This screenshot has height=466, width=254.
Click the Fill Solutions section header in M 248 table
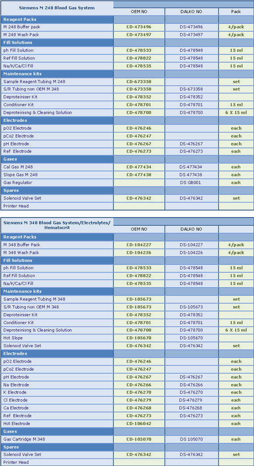(x=57, y=43)
